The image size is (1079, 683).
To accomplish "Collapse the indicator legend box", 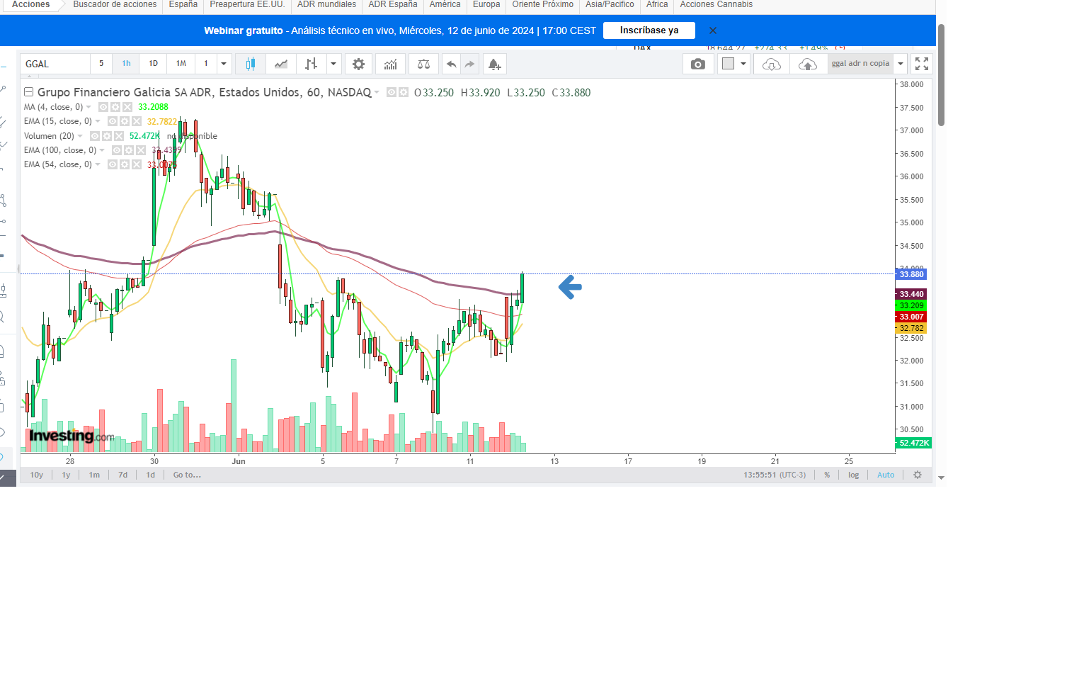I will pos(28,92).
